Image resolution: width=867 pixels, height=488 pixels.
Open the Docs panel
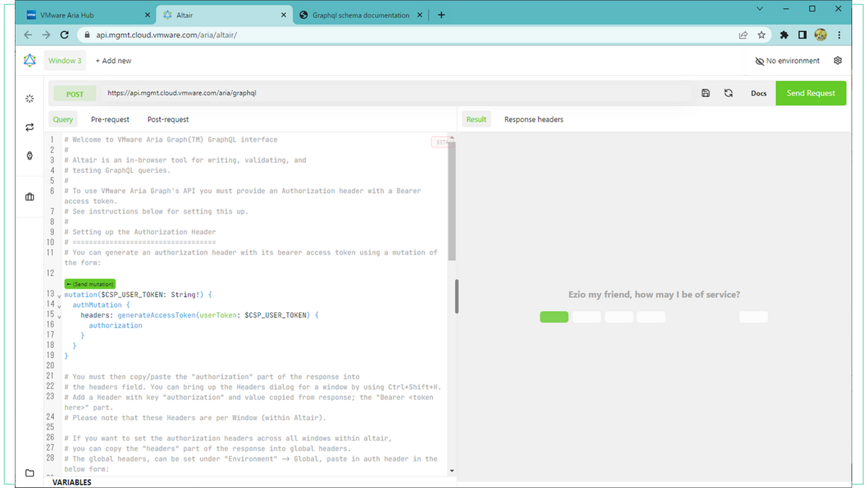pos(759,93)
